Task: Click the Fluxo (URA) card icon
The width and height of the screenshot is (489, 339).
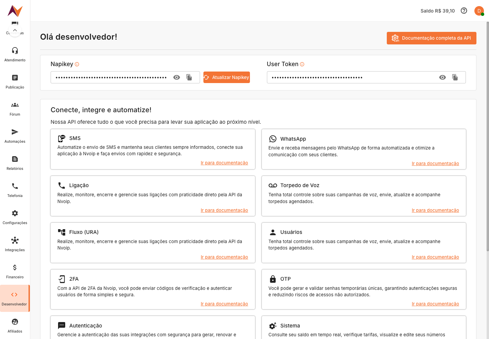Action: click(x=61, y=232)
